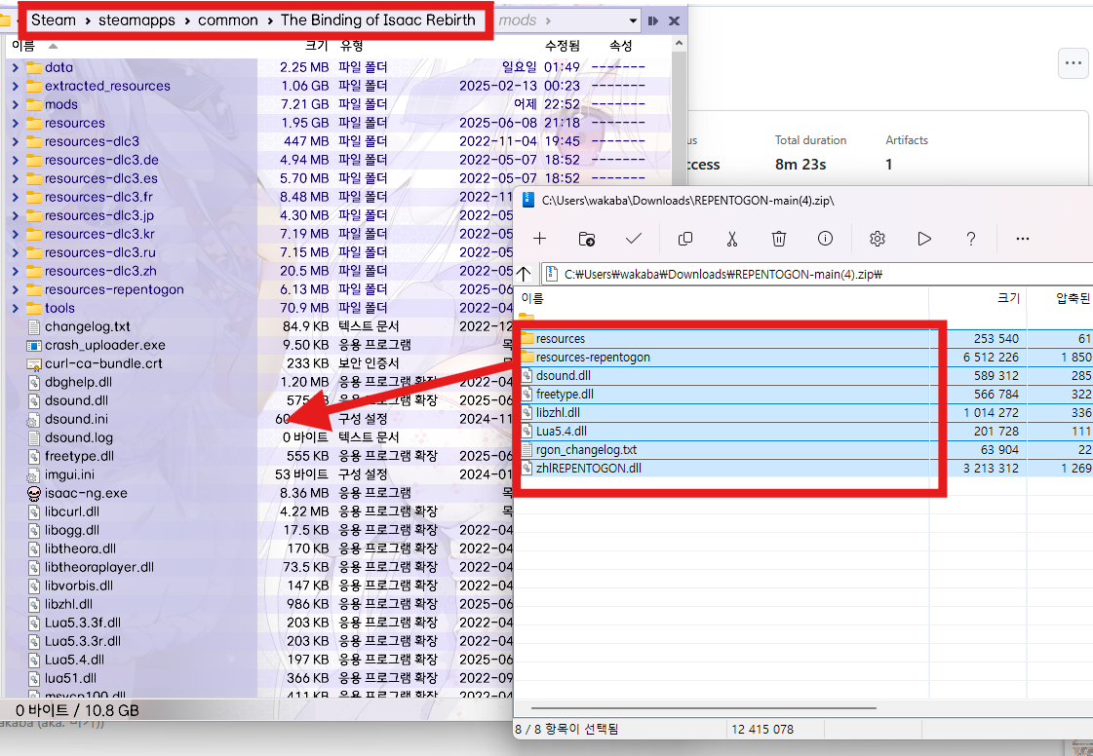Sort archive list by 이름 column header

pos(532,298)
